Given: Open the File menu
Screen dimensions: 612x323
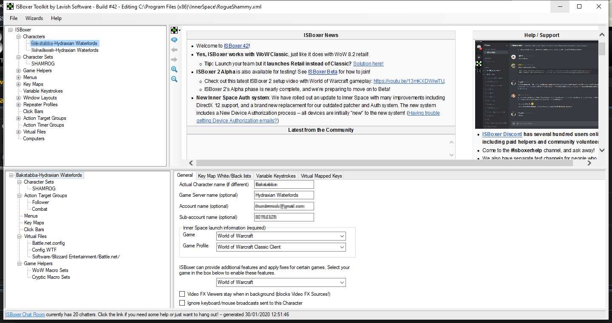Looking at the screenshot, I should tap(14, 18).
